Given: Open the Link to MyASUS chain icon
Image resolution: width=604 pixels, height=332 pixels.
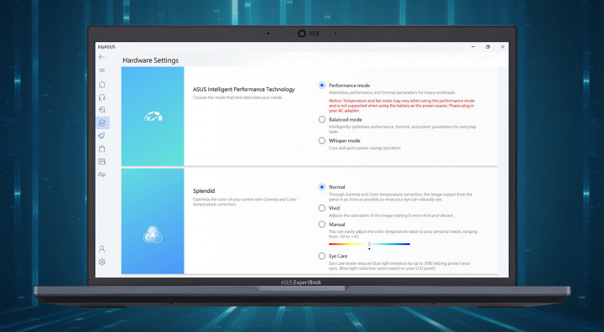Looking at the screenshot, I should (x=102, y=174).
